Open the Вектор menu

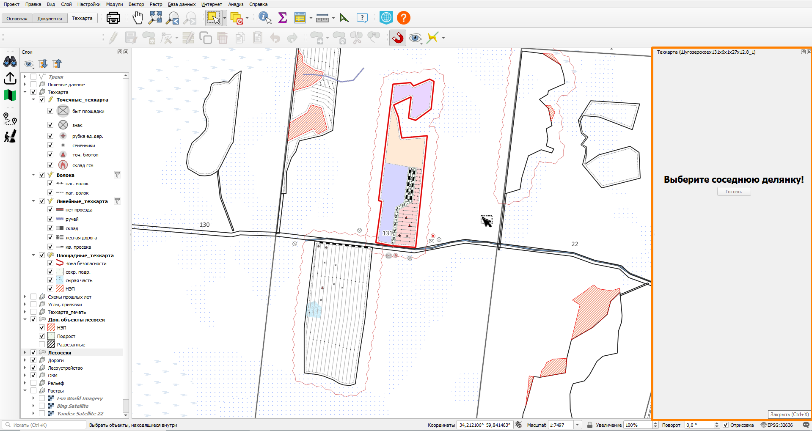click(136, 4)
